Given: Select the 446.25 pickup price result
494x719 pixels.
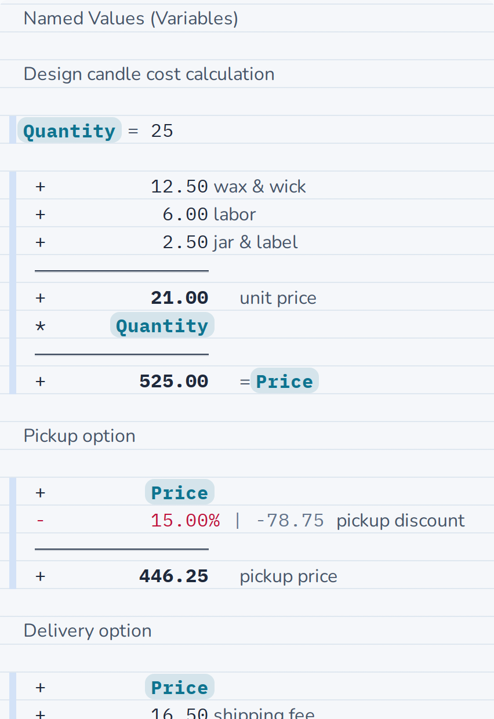Looking at the screenshot, I should (173, 576).
